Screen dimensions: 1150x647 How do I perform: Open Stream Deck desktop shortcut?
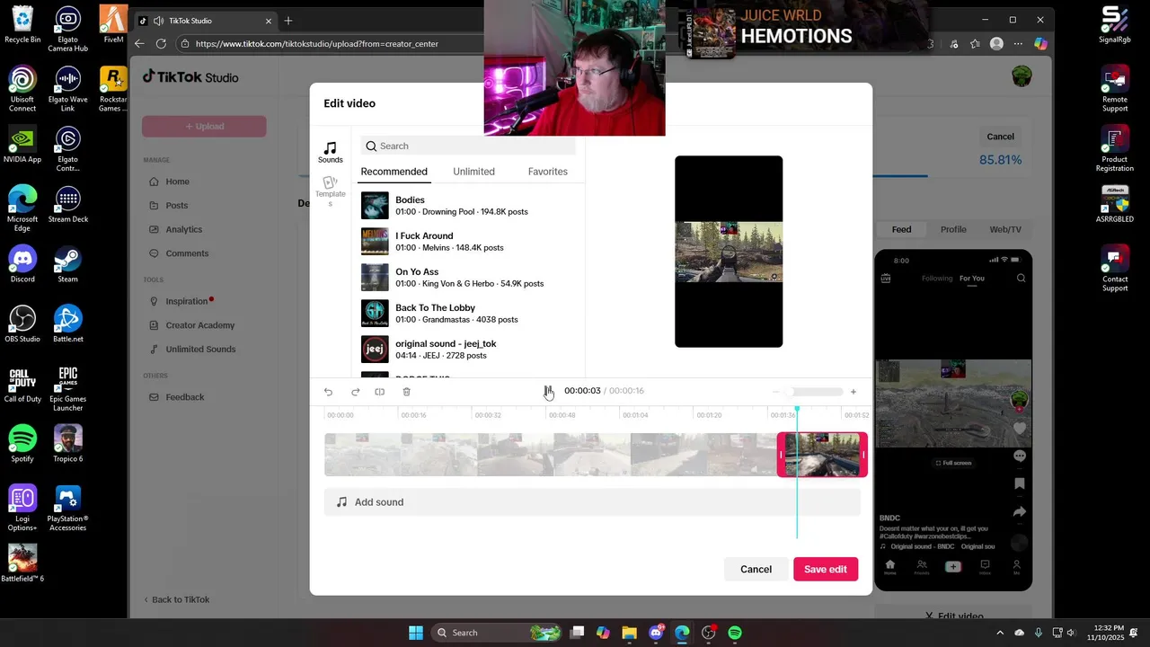click(68, 204)
